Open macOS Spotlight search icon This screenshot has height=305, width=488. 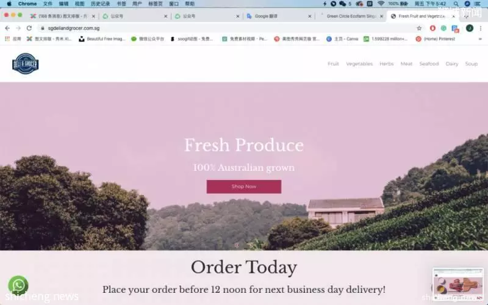click(x=456, y=4)
